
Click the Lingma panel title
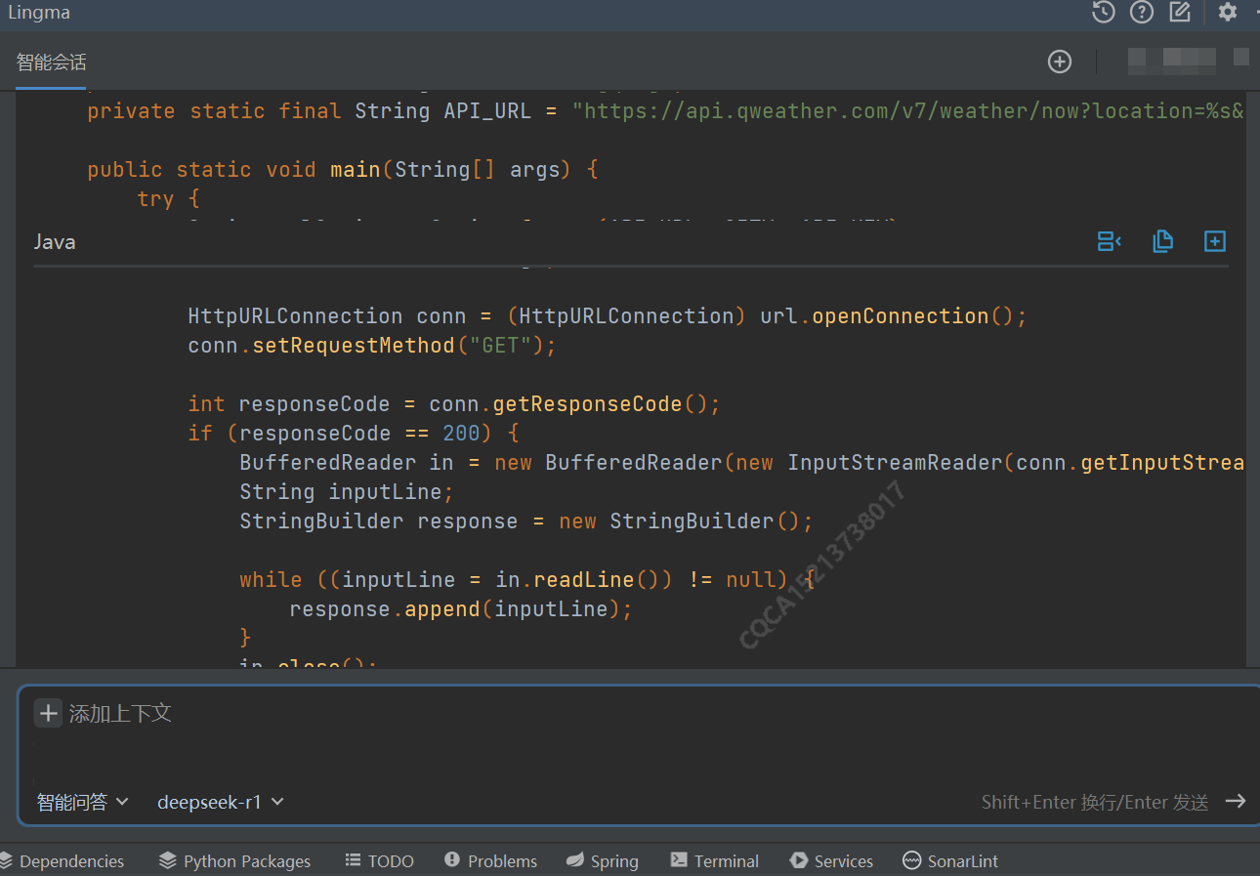[x=39, y=13]
